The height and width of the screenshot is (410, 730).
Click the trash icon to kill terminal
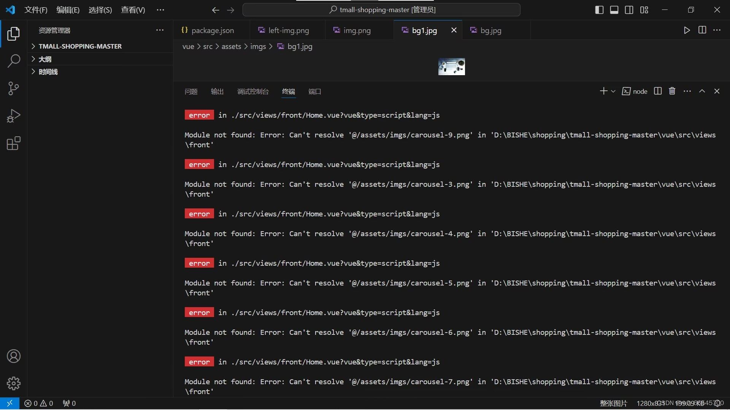coord(672,91)
